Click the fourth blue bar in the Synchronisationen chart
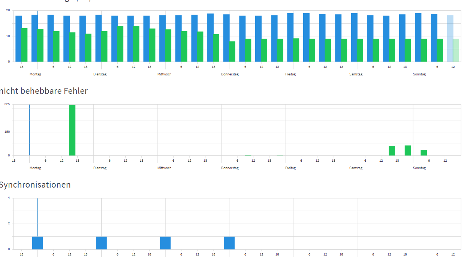 point(229,243)
